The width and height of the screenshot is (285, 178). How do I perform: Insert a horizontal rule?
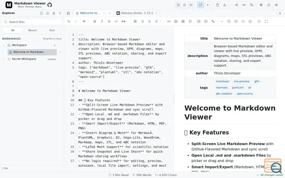[222, 21]
